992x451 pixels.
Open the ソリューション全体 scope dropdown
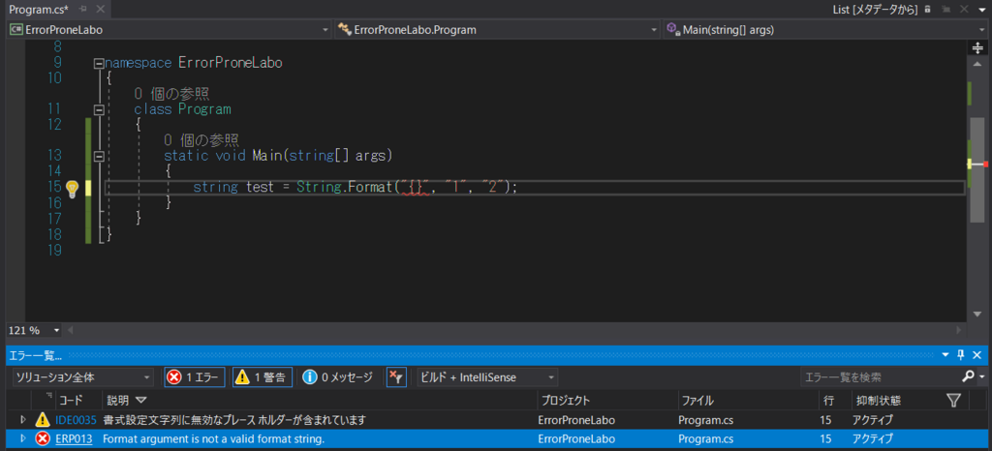83,377
